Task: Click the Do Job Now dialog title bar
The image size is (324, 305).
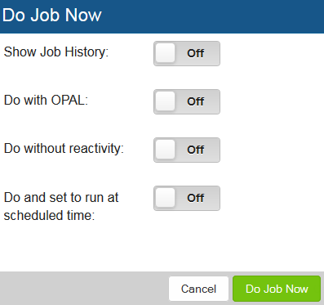Action: click(162, 16)
